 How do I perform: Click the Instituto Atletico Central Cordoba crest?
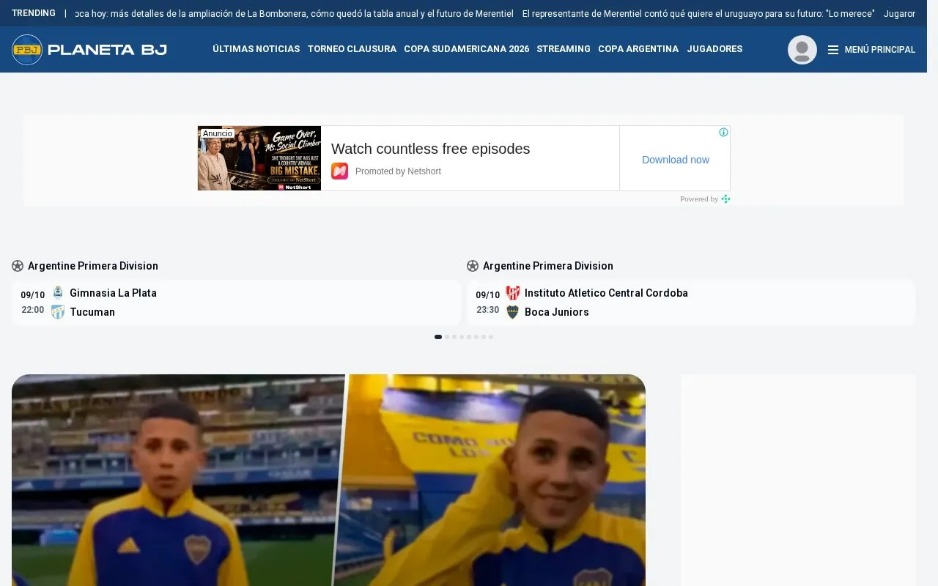tap(513, 293)
